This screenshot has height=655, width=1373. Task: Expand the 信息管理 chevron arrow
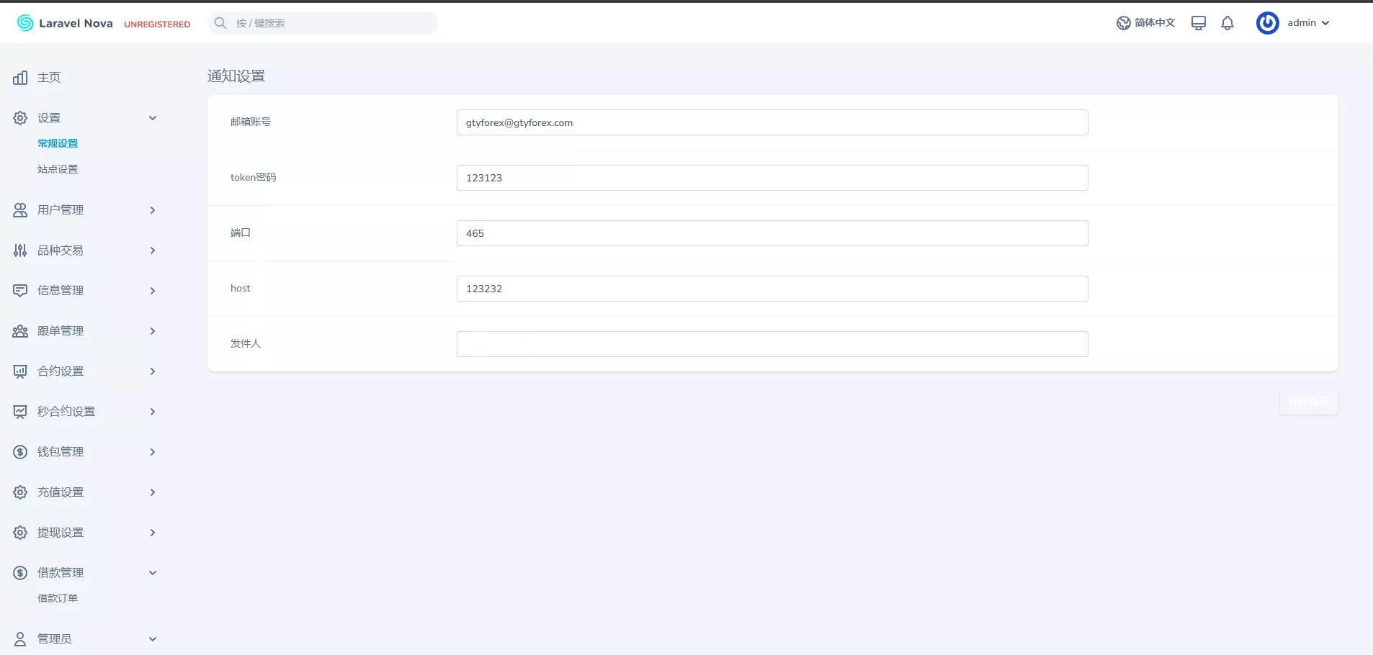tap(153, 291)
